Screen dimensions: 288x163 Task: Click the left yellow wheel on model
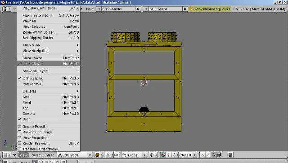(126, 37)
